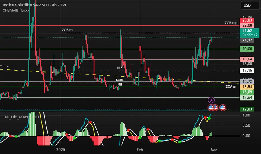The height and width of the screenshot is (154, 261).
Task: Select the ZGA m line label
Action: coord(231,87)
